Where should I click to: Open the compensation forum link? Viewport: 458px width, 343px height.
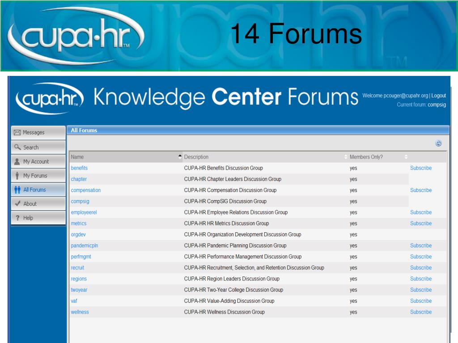[x=86, y=190]
